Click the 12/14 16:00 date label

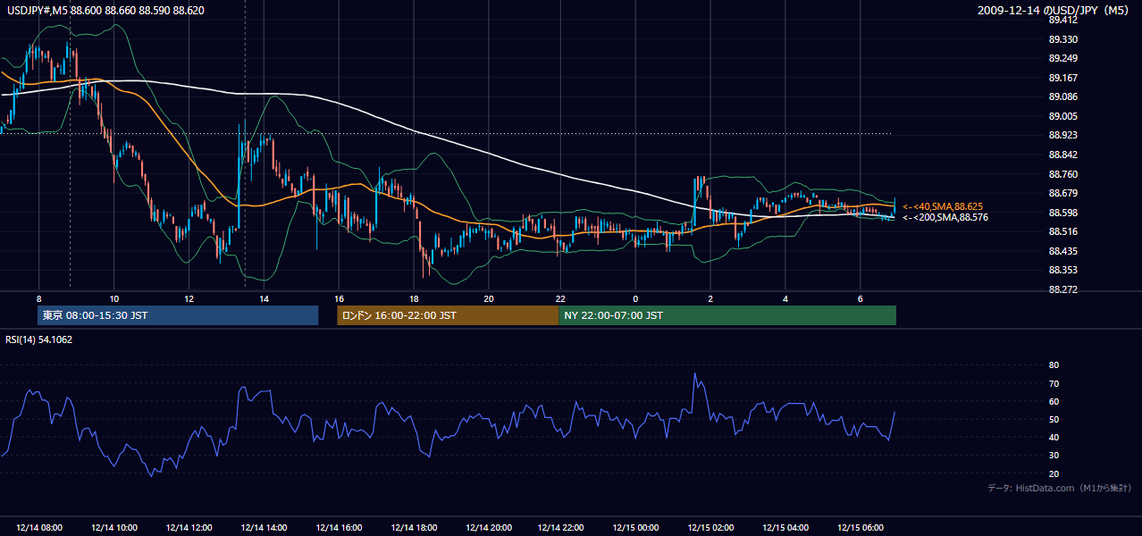338,528
